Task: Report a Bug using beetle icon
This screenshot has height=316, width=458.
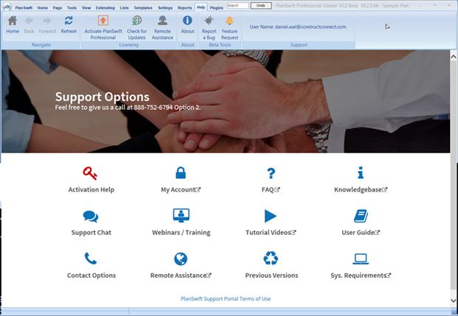Action: click(209, 21)
